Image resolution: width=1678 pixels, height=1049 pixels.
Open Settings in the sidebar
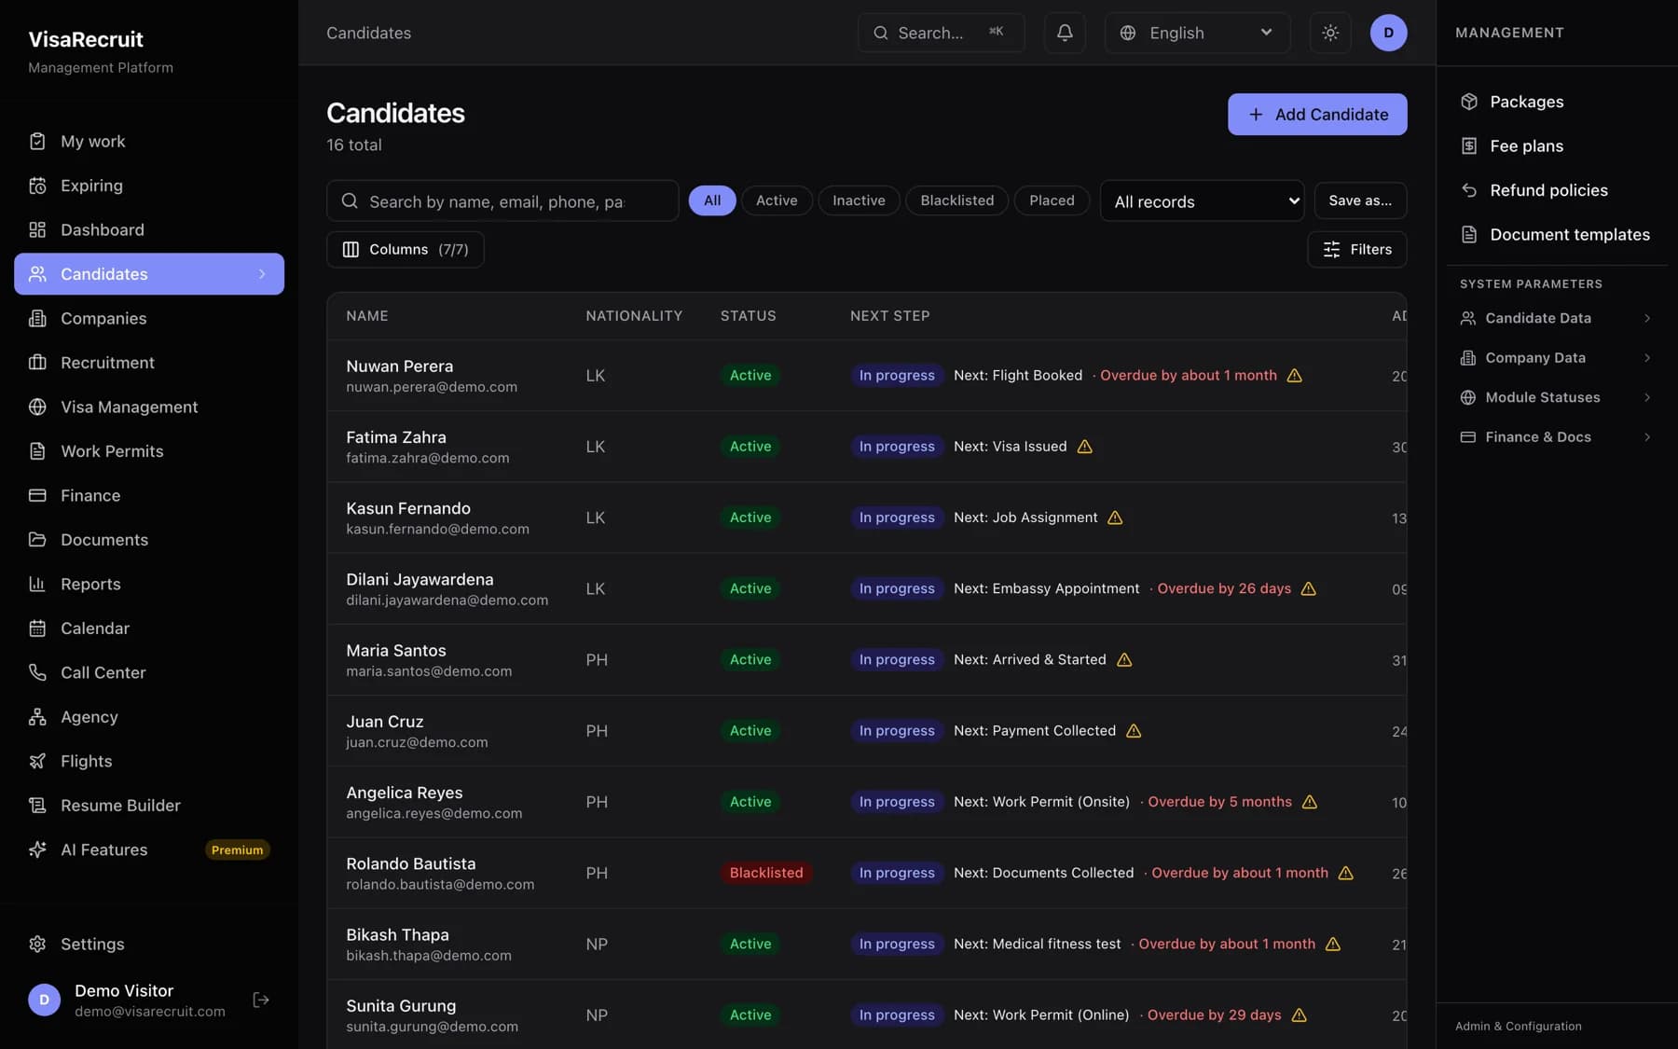click(x=149, y=944)
